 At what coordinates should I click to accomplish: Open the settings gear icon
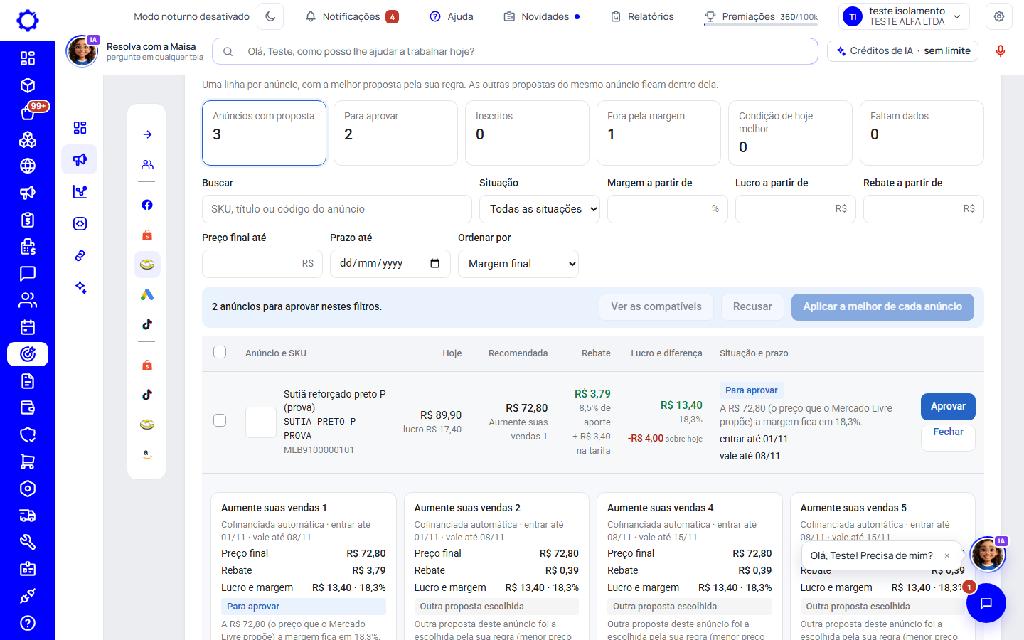999,16
